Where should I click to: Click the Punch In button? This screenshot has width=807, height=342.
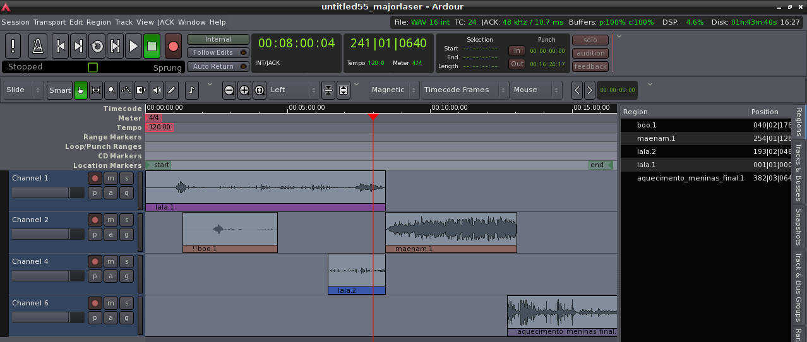(x=517, y=50)
